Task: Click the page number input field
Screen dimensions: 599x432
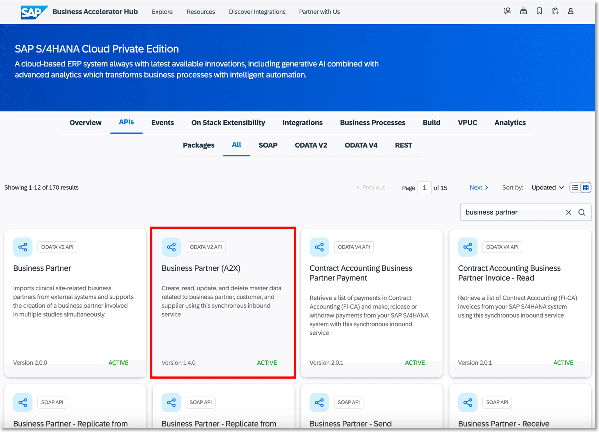Action: 424,188
